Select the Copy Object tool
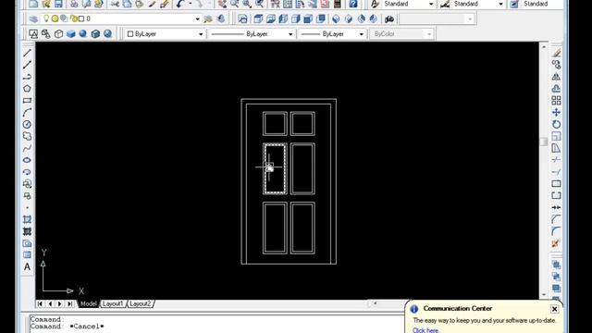 (x=556, y=65)
